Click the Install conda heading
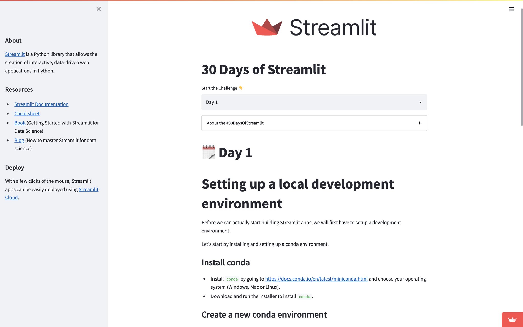523x327 pixels. tap(225, 263)
